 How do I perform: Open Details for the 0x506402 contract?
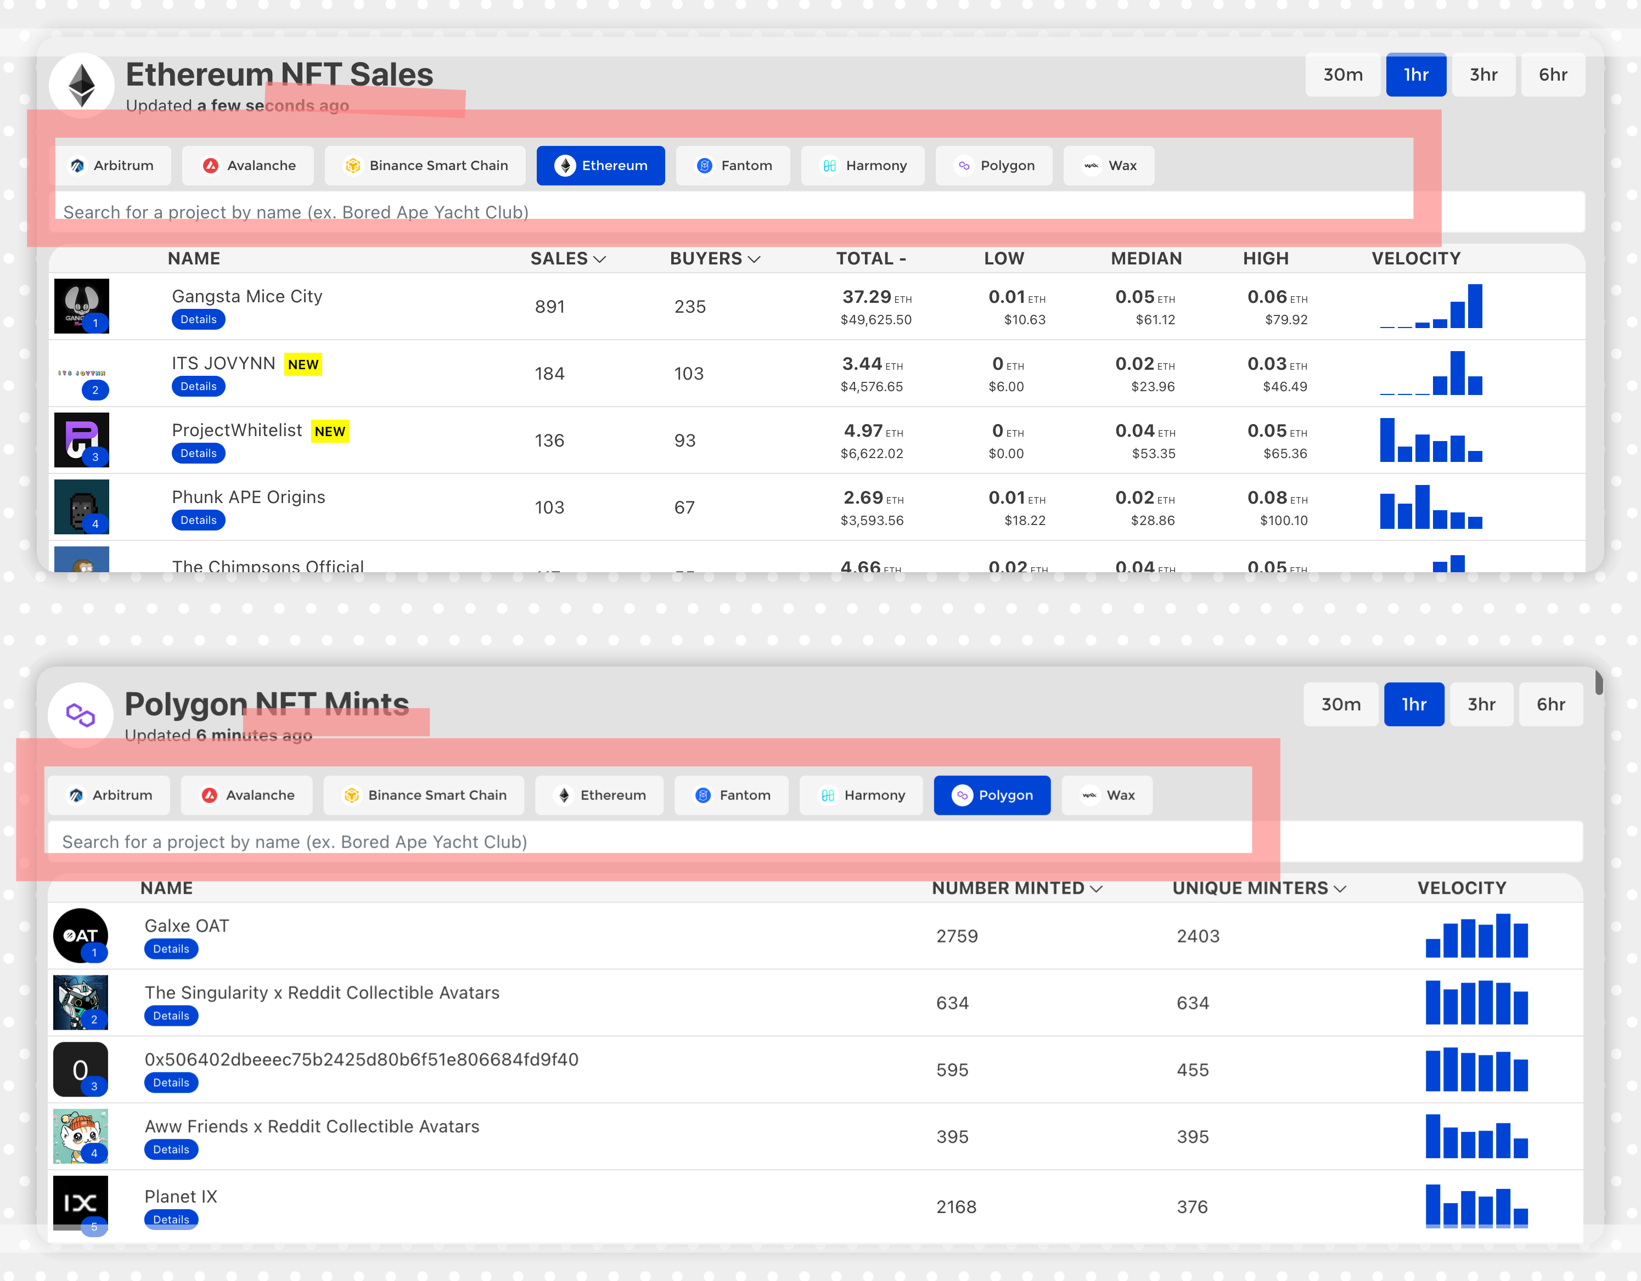pyautogui.click(x=171, y=1083)
